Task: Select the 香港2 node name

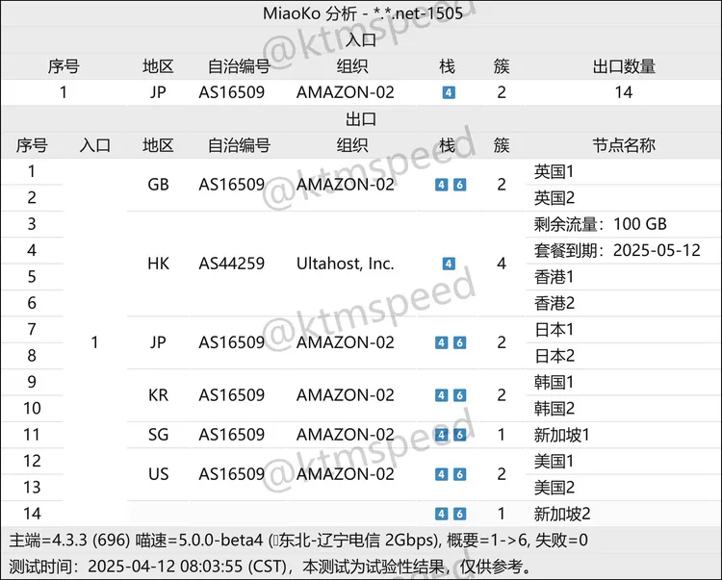Action: (554, 303)
